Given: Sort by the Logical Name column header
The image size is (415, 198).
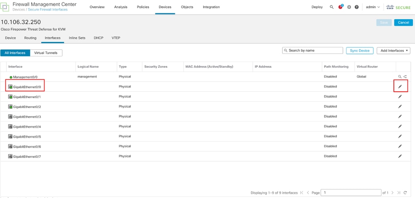Looking at the screenshot, I should [x=88, y=66].
